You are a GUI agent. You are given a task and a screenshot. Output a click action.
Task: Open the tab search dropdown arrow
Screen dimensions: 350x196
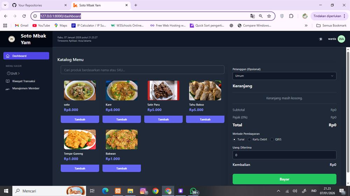click(5, 5)
